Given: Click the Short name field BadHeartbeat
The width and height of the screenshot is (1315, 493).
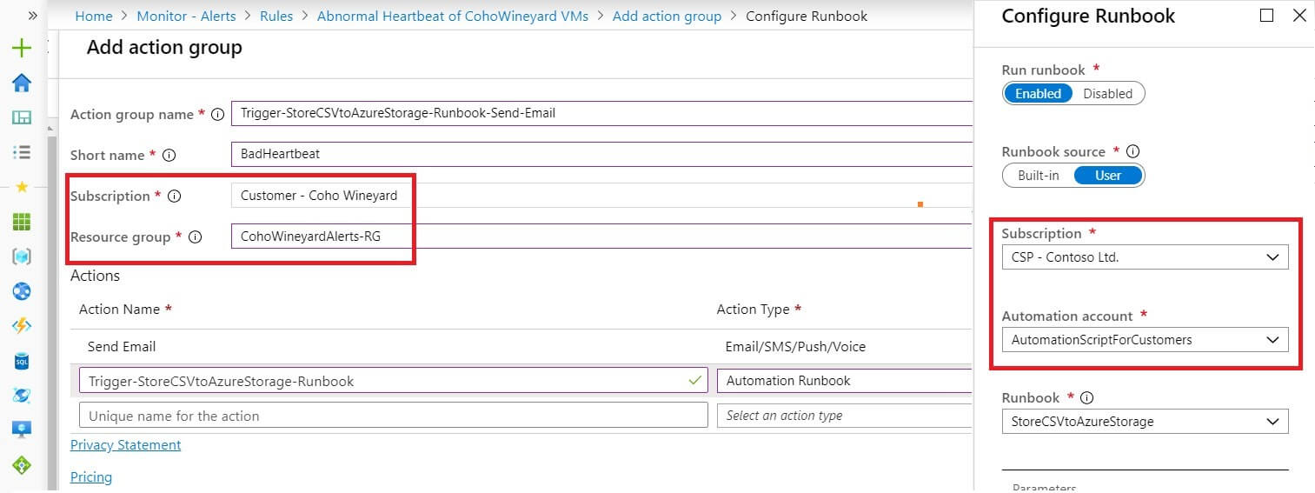Looking at the screenshot, I should (601, 154).
